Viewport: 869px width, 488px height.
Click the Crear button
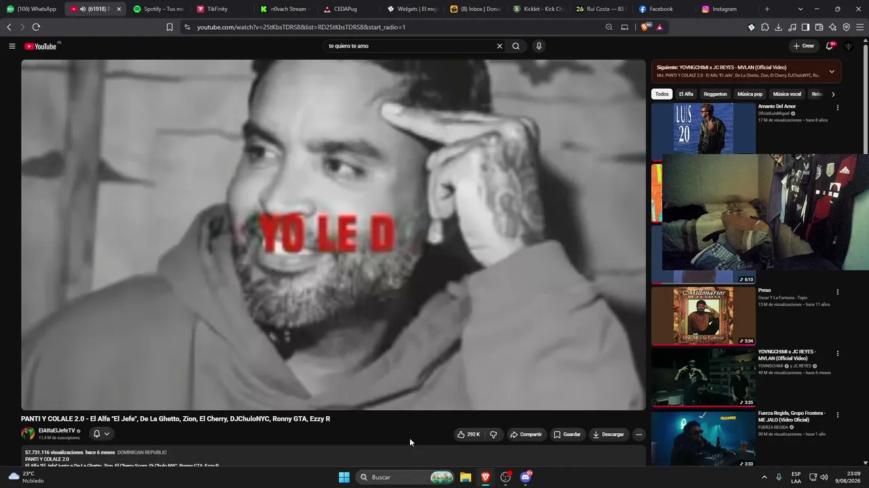click(x=803, y=46)
